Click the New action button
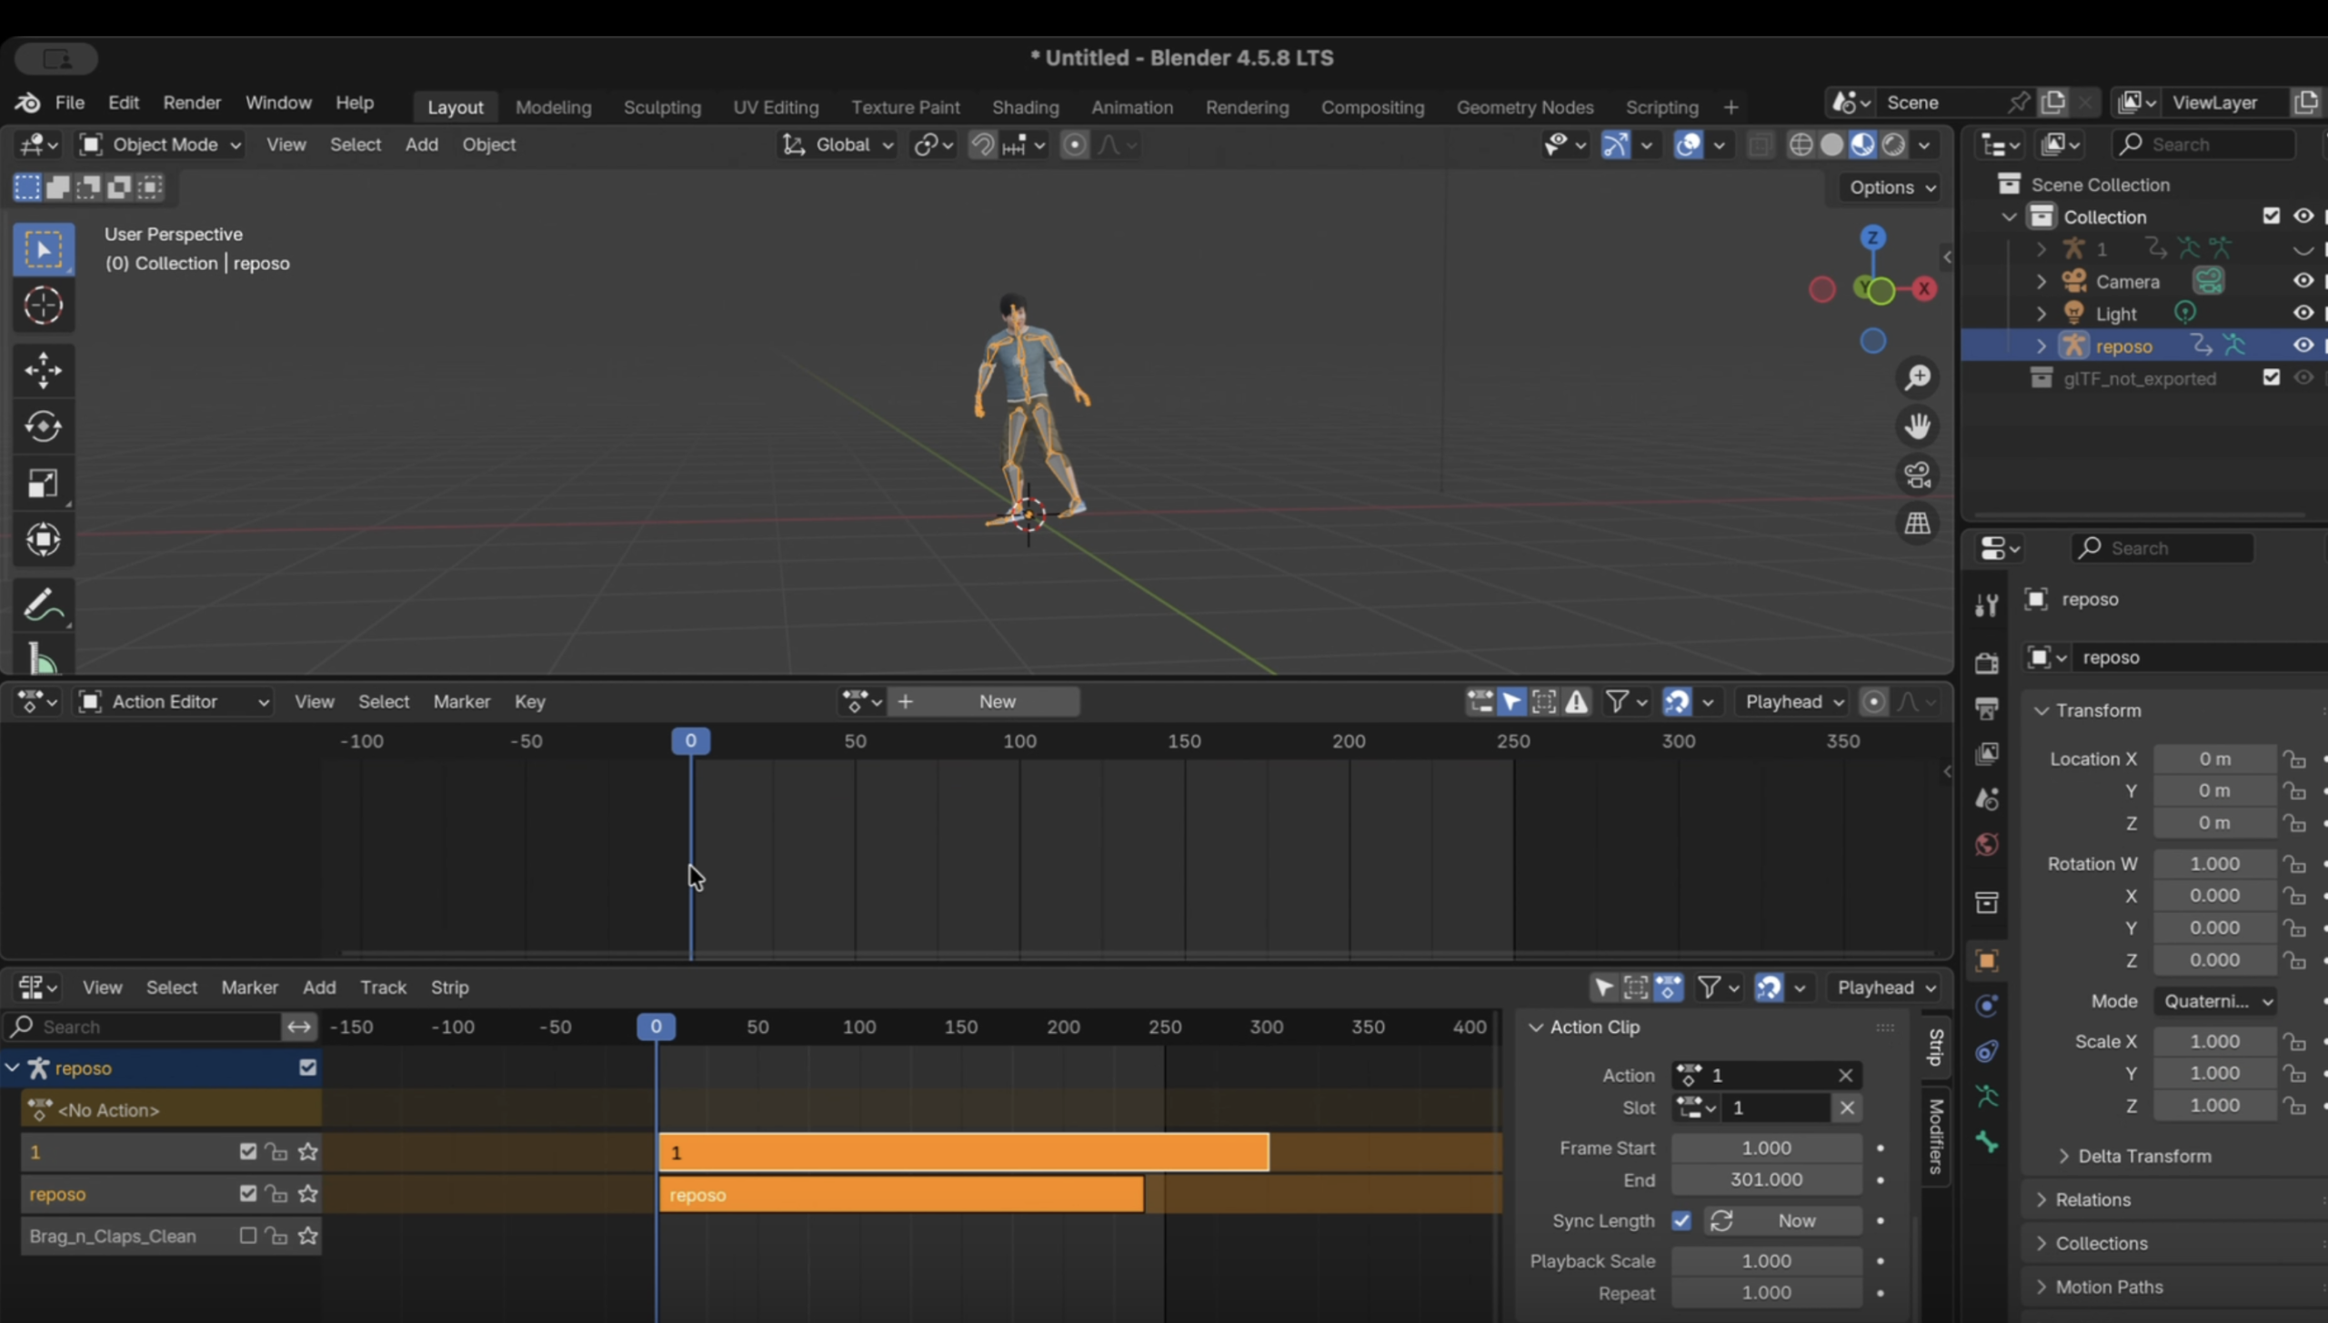The height and width of the screenshot is (1323, 2328). pyautogui.click(x=996, y=702)
